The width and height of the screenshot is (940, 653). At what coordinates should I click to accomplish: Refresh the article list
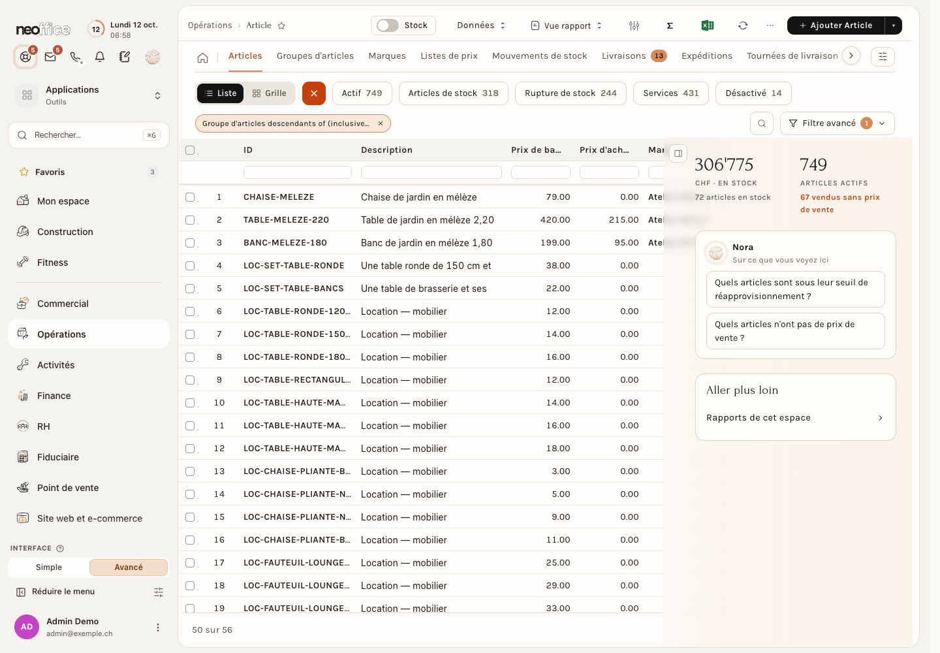click(x=743, y=25)
